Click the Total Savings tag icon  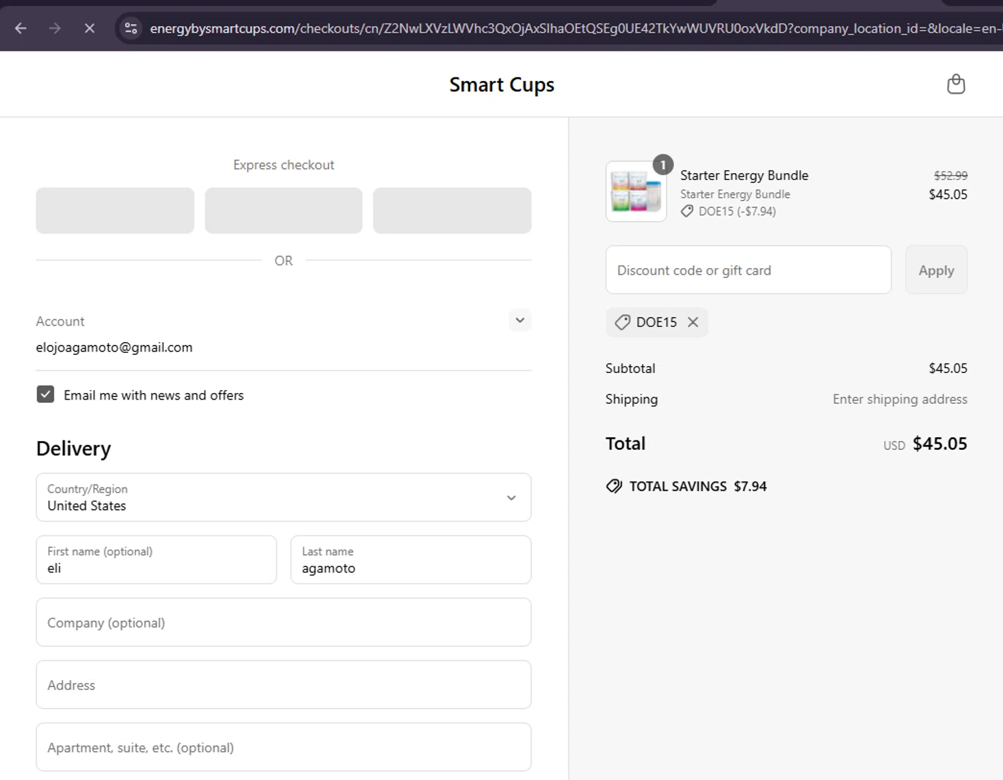click(614, 486)
